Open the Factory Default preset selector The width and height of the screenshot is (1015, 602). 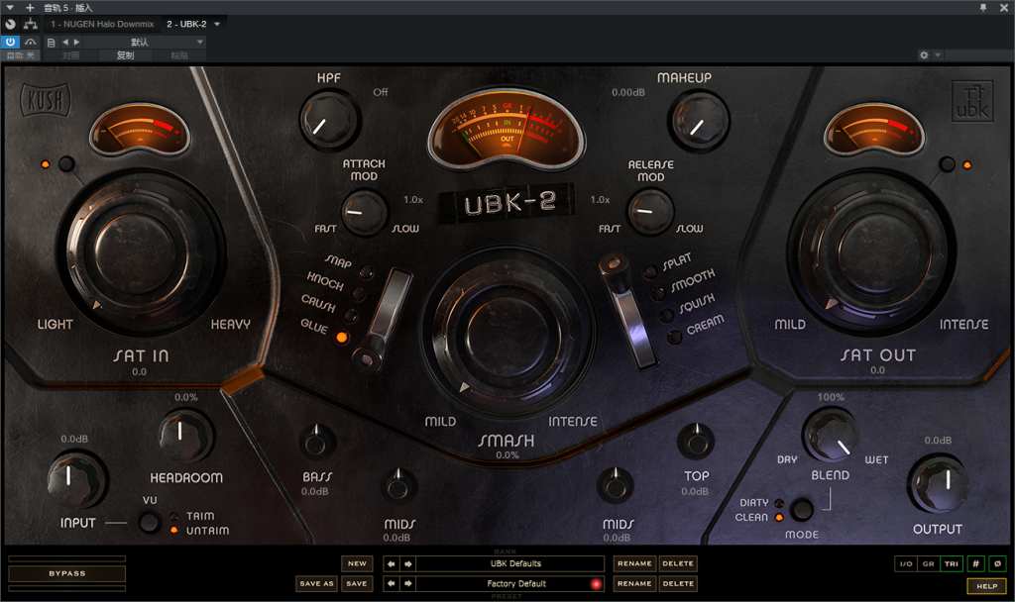[510, 584]
